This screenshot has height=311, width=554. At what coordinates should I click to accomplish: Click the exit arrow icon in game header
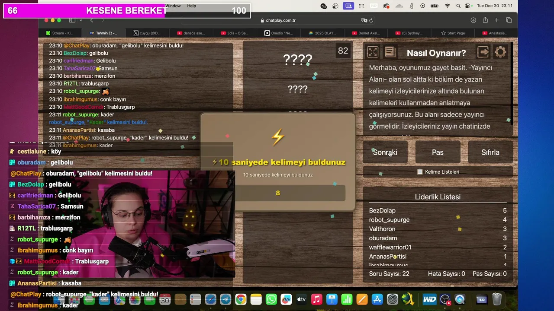[483, 52]
